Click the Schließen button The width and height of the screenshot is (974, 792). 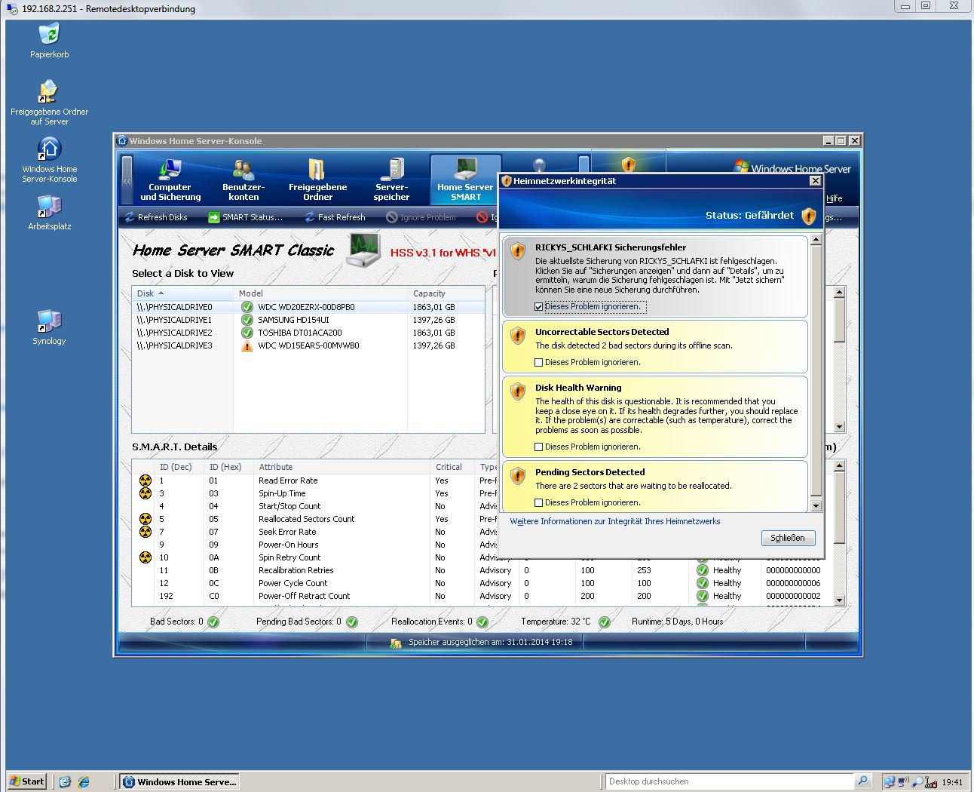[788, 538]
